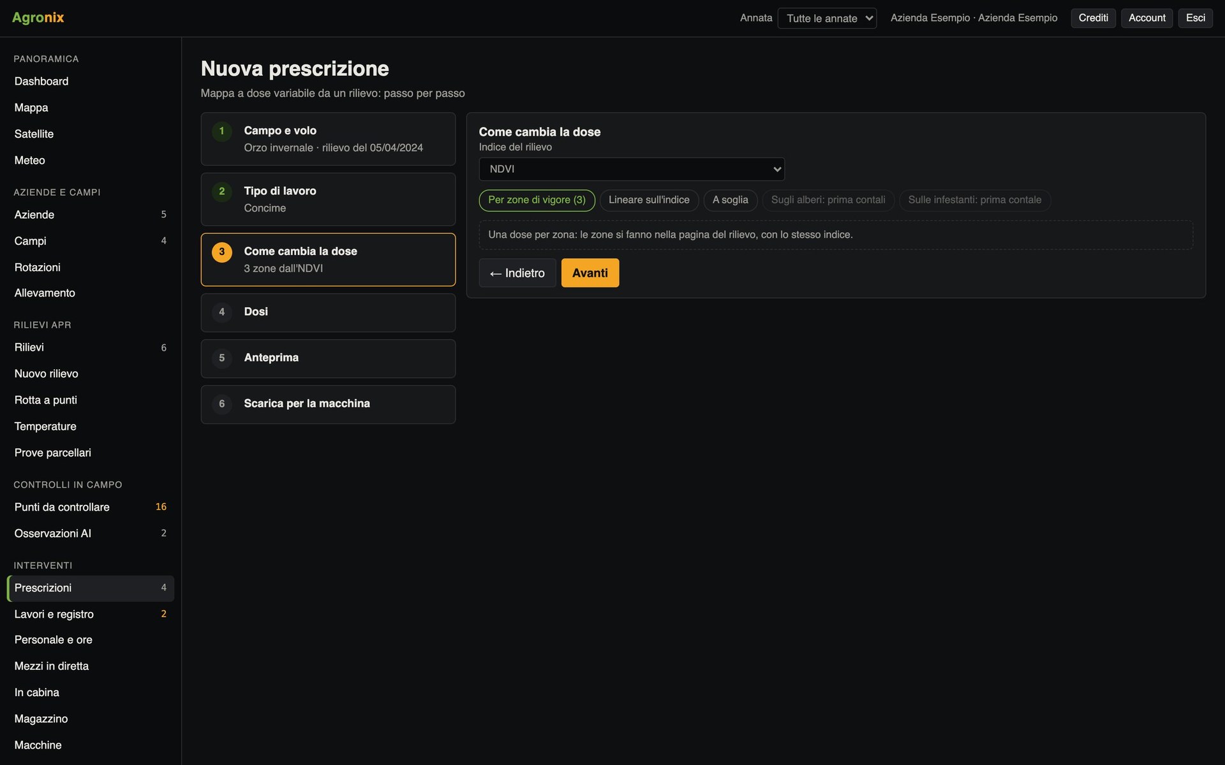The height and width of the screenshot is (765, 1225).
Task: Open Macchine in the sidebar
Action: (x=91, y=745)
